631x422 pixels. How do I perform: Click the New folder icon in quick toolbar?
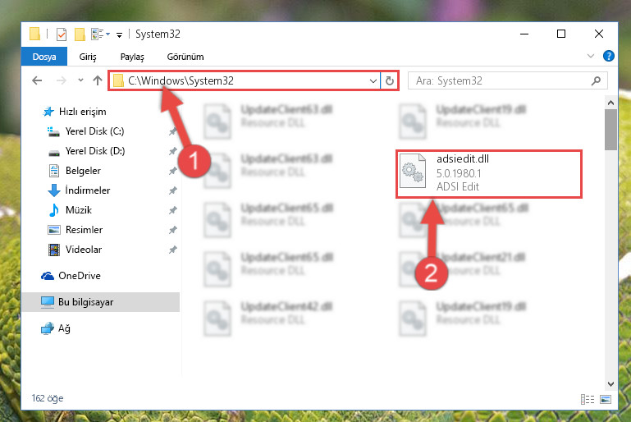[80, 34]
